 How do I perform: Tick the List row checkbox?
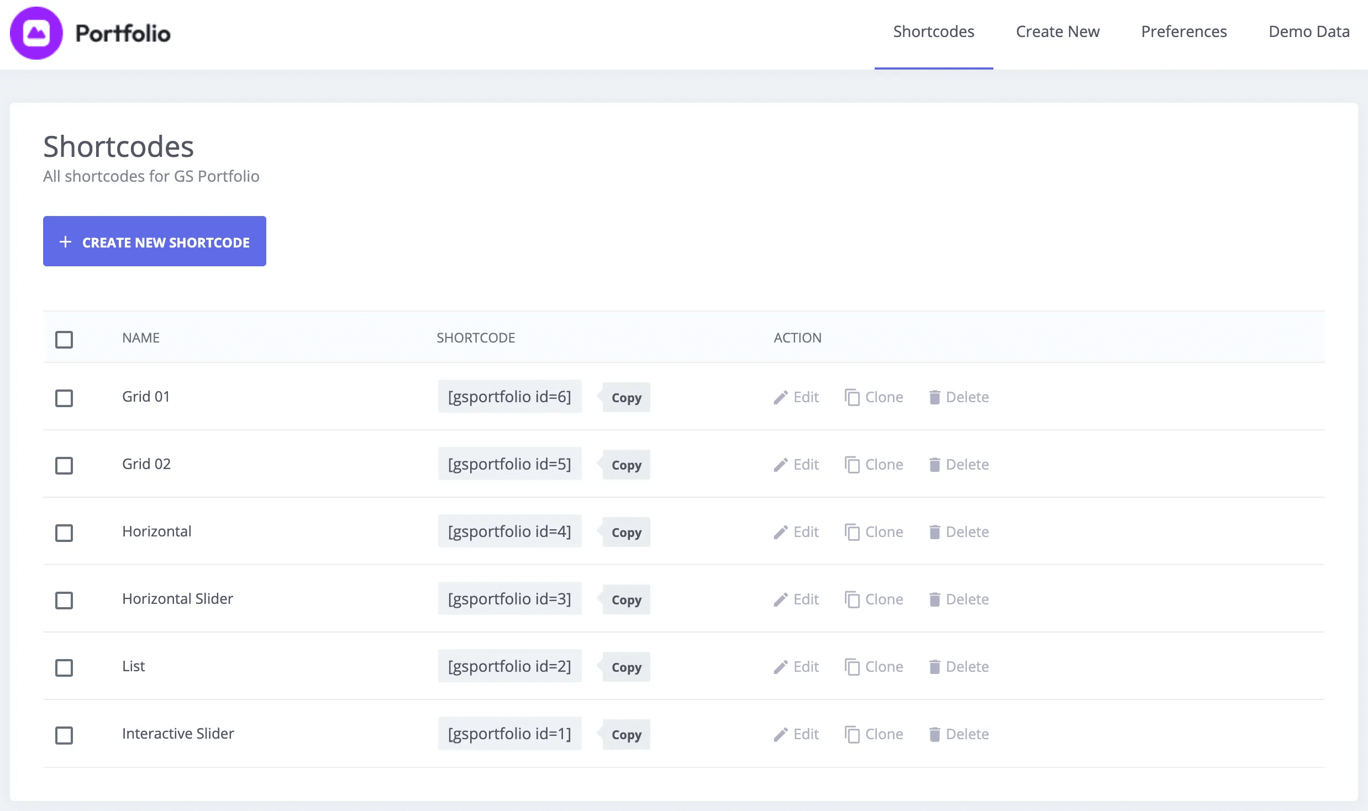64,667
